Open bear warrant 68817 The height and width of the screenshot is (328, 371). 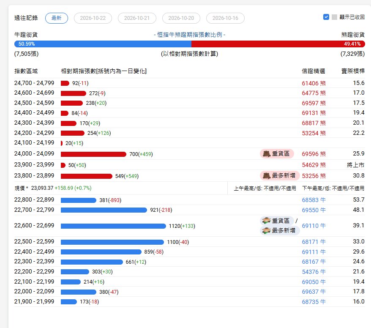tap(314, 123)
